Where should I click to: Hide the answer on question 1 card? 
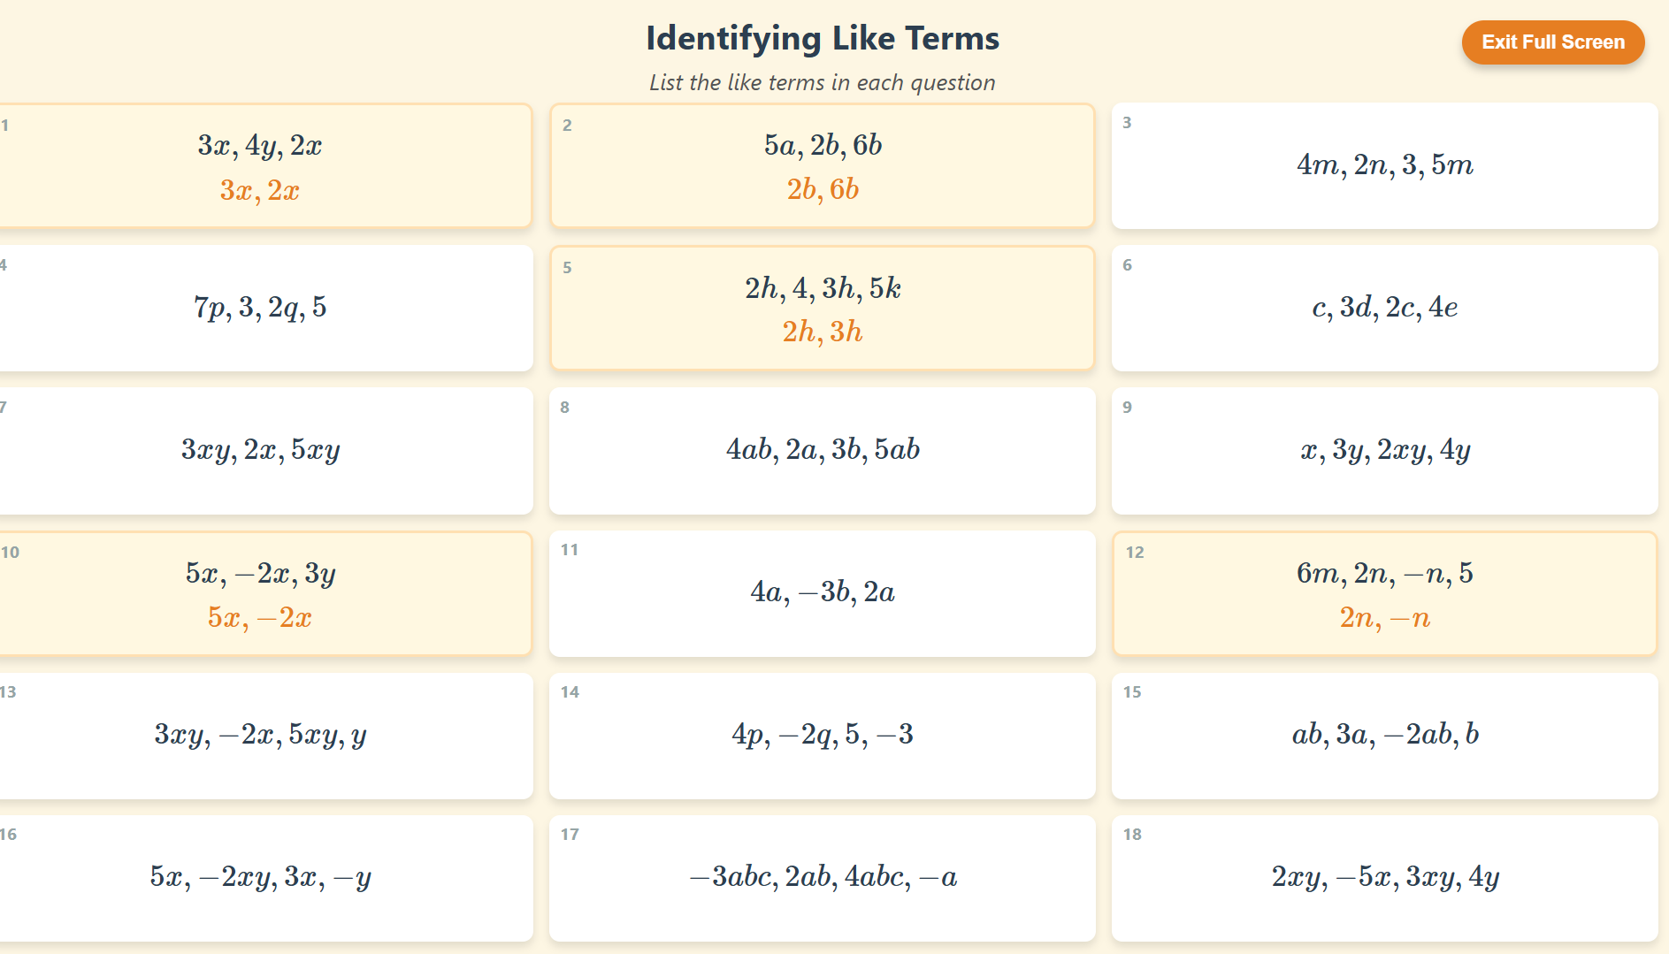pos(260,166)
